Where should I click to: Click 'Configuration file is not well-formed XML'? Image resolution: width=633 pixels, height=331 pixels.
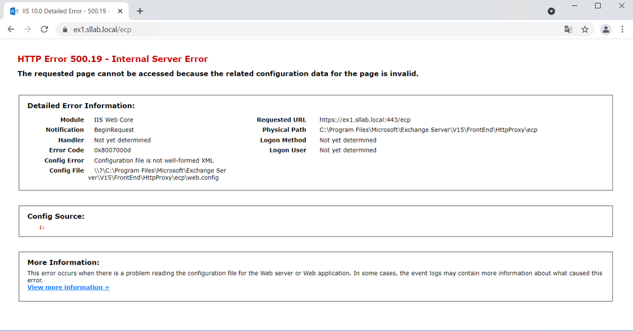tap(154, 160)
